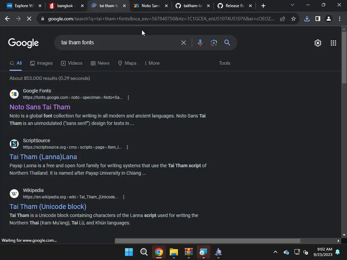Show hidden system tray icons

(275, 252)
